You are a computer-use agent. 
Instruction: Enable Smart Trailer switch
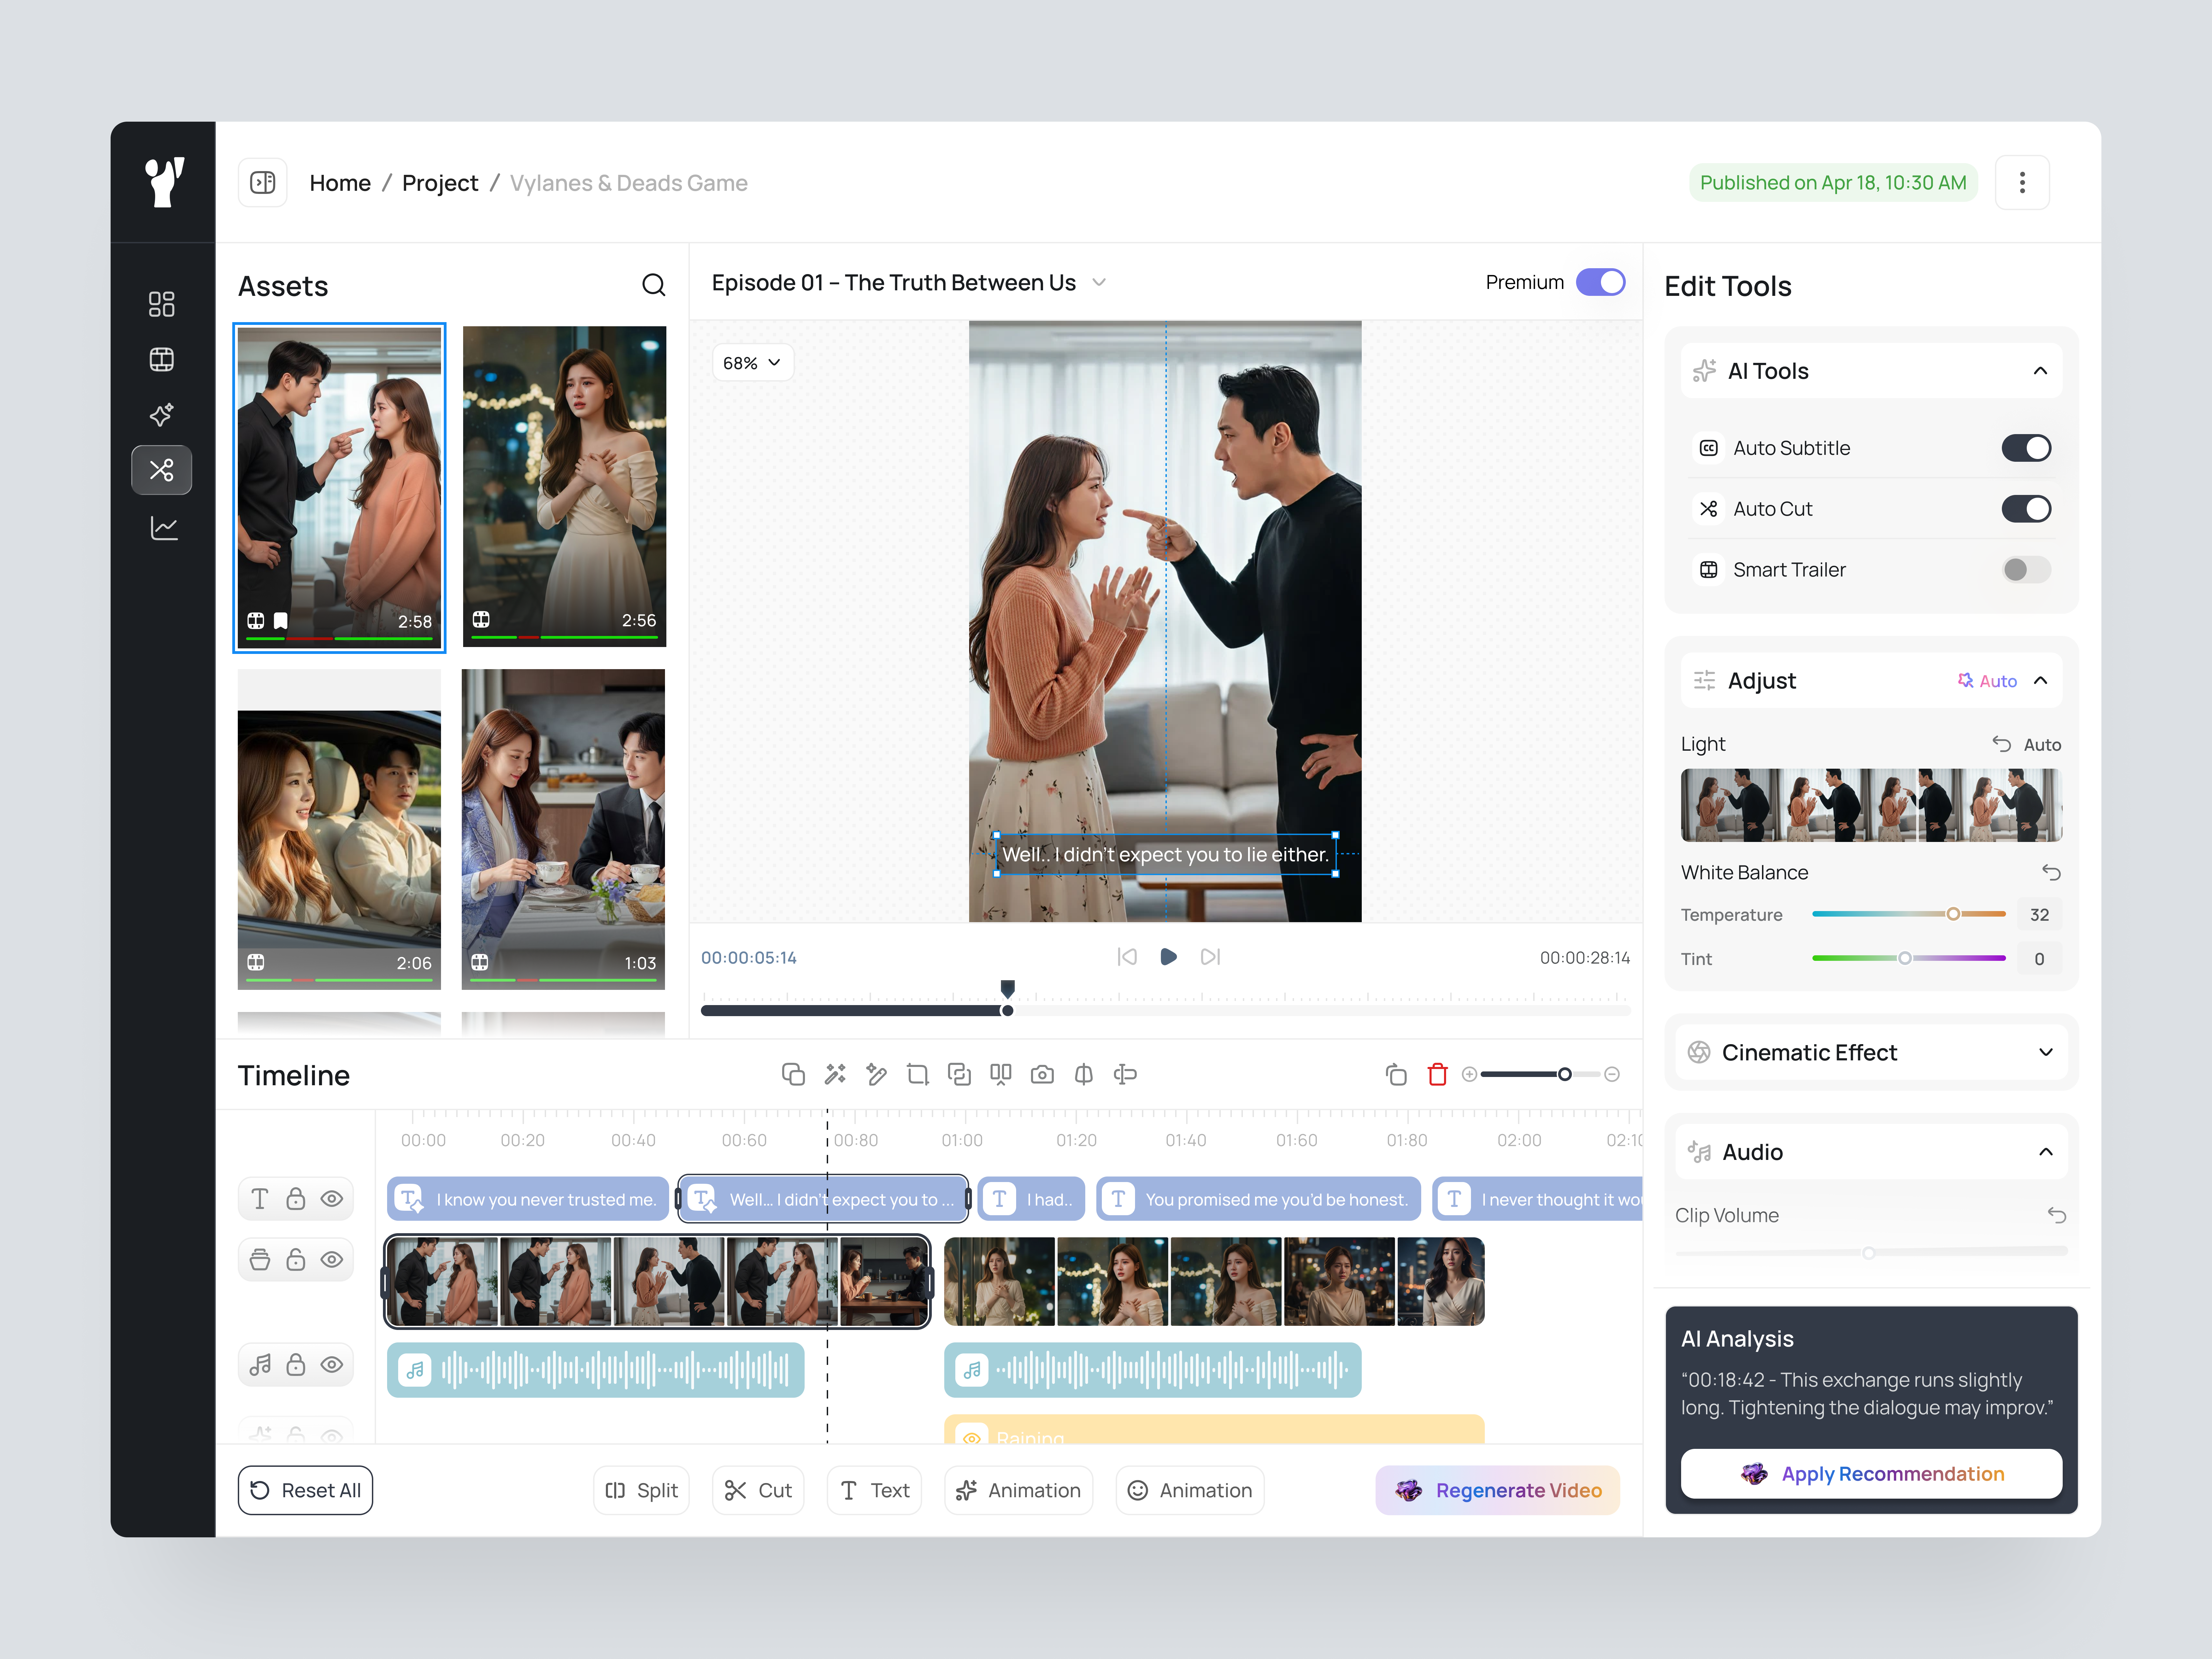click(2026, 570)
